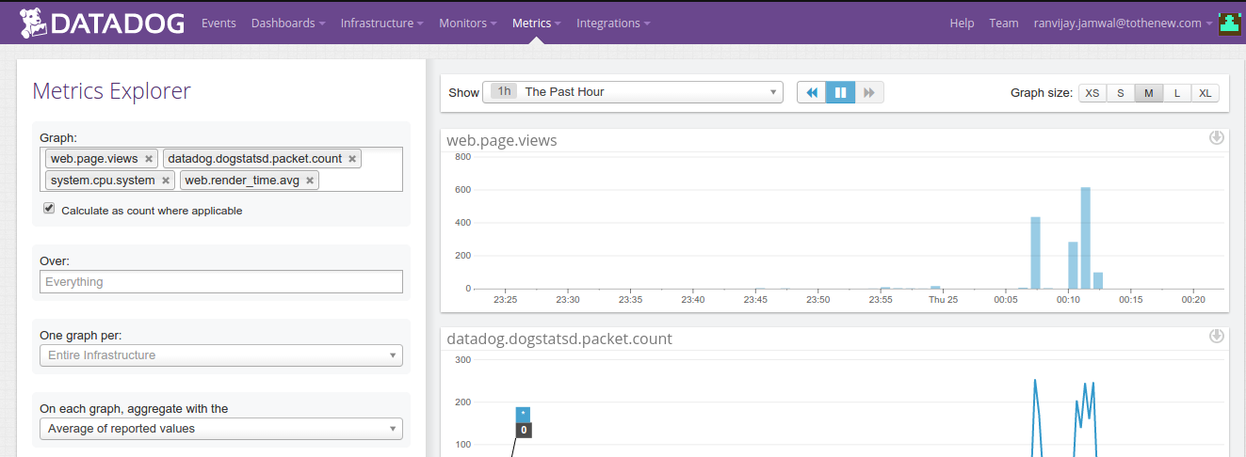Click the datadog.dogstatsd.packet.count graph title
Viewport: 1246px width, 457px height.
[x=559, y=339]
